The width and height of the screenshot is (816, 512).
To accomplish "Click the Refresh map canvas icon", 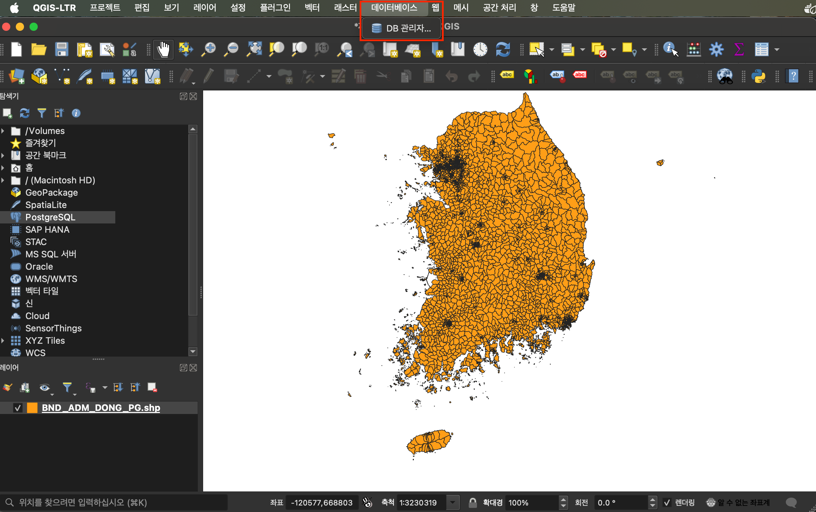I will (x=503, y=50).
